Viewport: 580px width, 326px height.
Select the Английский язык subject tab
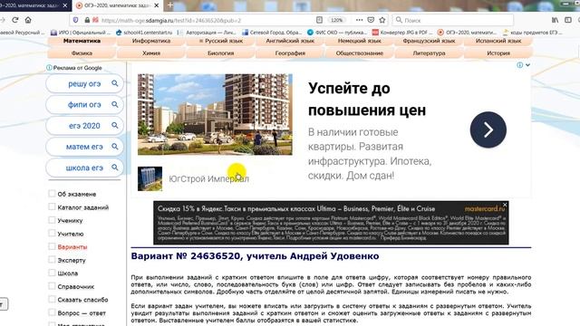(x=290, y=41)
